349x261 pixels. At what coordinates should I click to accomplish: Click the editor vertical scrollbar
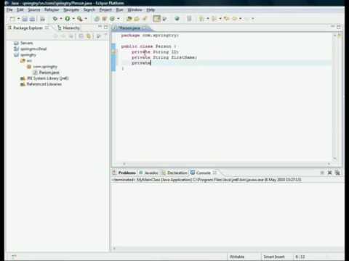click(334, 97)
